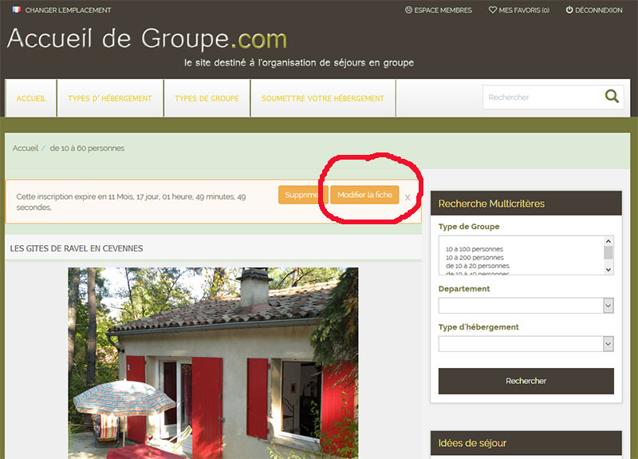Click the Rechercher search input field

click(x=543, y=97)
